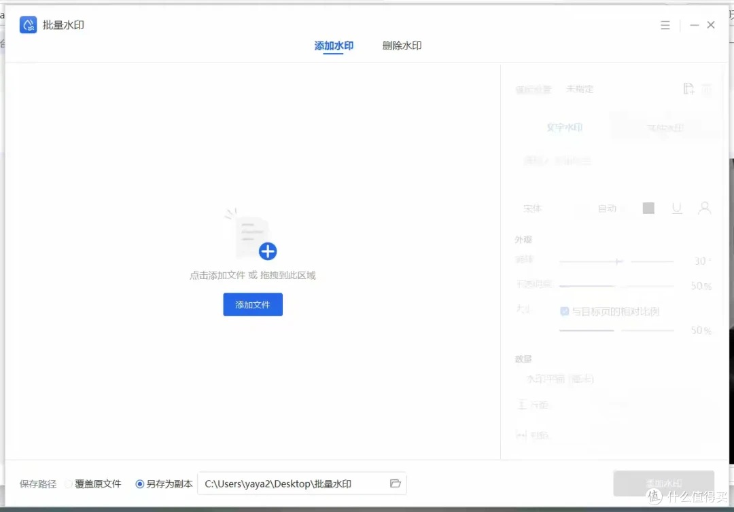Click the browse folder icon in save path
Image resolution: width=734 pixels, height=512 pixels.
(x=395, y=483)
